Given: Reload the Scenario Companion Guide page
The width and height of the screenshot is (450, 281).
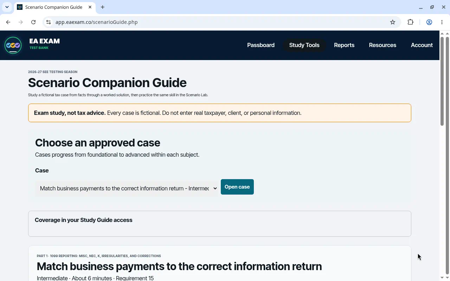Looking at the screenshot, I should tap(33, 22).
